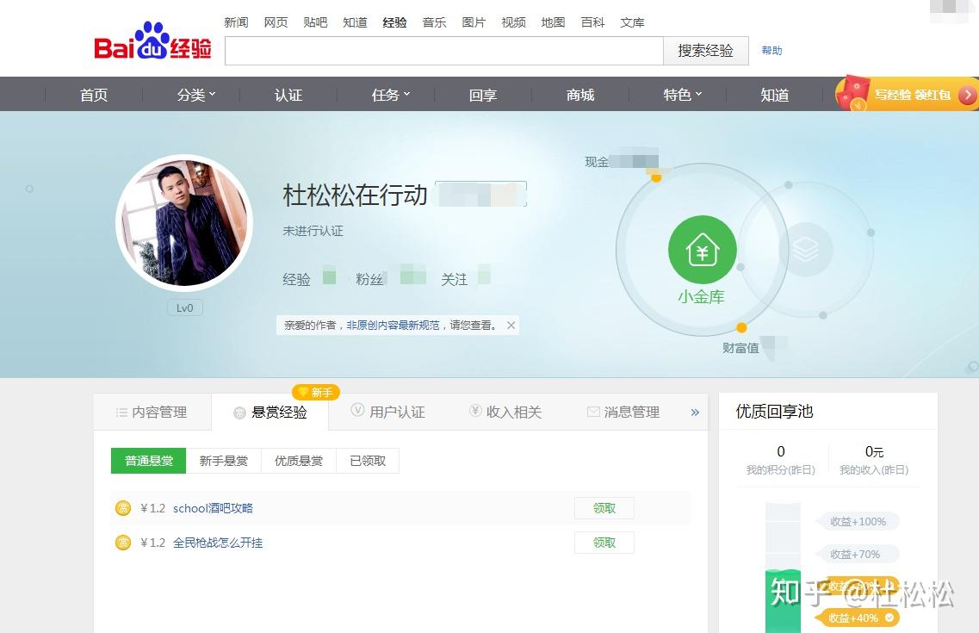Click the coin icon beside school酒吧攻略
Screen dimensions: 979x633
click(x=124, y=508)
